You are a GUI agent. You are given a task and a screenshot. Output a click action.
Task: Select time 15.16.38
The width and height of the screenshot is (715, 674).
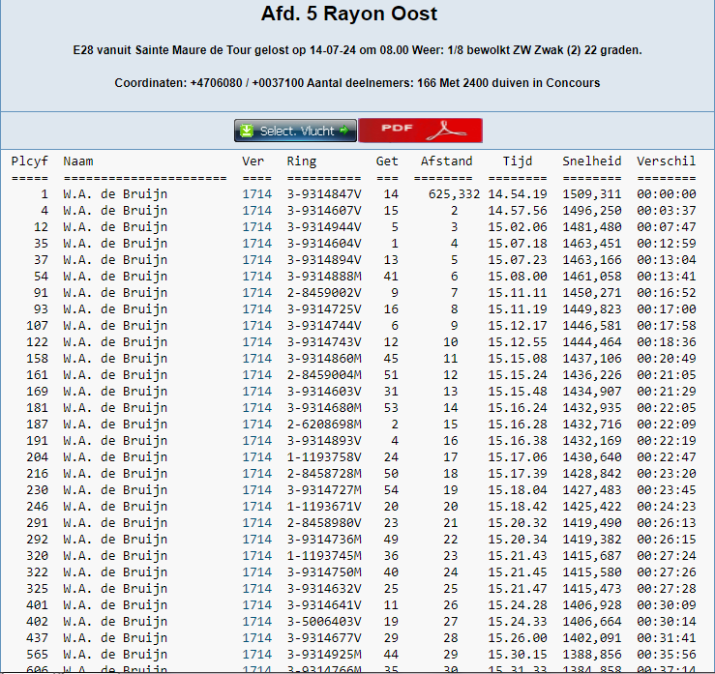tap(518, 441)
